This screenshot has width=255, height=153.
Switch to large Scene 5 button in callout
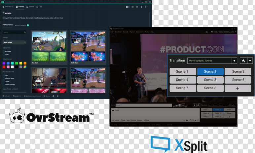click(x=210, y=80)
